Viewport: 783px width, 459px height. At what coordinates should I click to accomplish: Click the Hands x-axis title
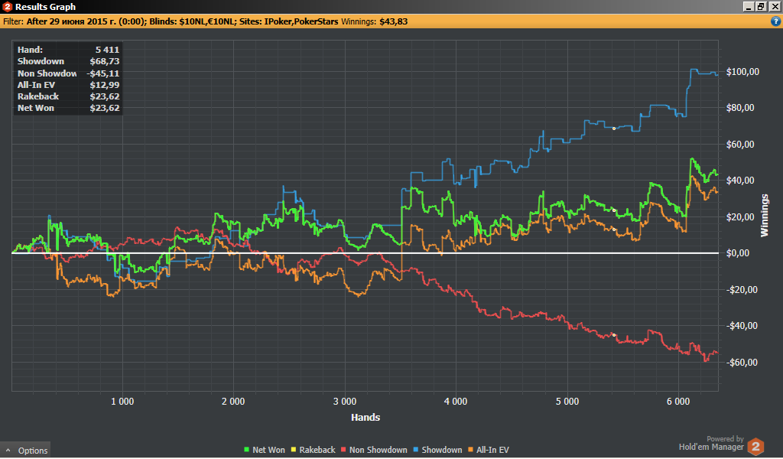[366, 418]
